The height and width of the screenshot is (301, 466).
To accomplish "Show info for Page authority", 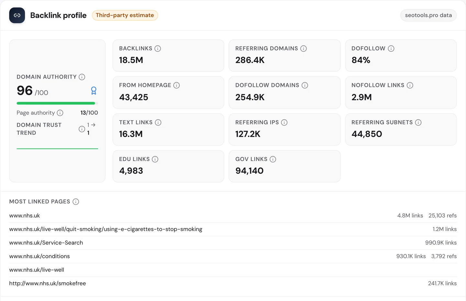I will point(60,113).
